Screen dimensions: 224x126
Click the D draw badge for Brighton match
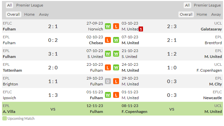tap(108, 81)
